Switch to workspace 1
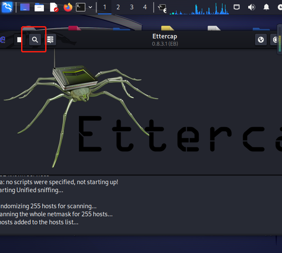The height and width of the screenshot is (253, 282). point(105,7)
